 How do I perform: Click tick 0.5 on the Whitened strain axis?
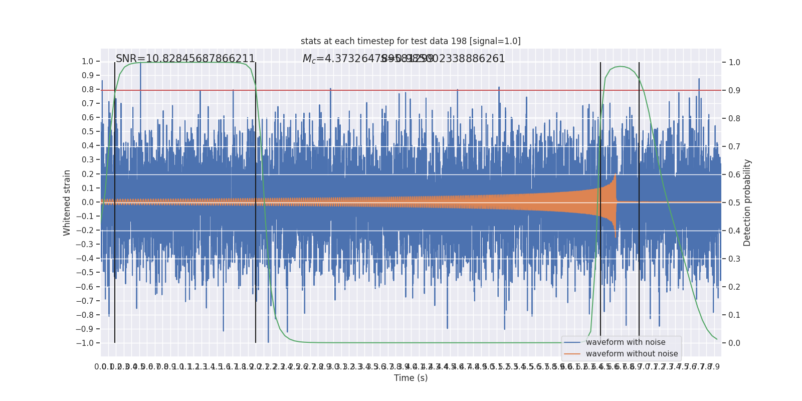tap(88, 132)
